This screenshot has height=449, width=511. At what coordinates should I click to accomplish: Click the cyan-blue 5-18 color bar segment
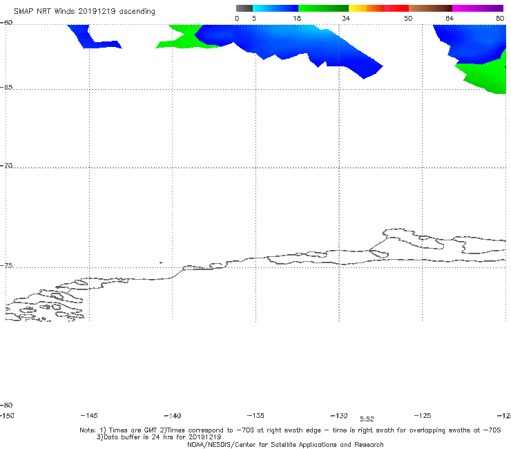tap(276, 8)
